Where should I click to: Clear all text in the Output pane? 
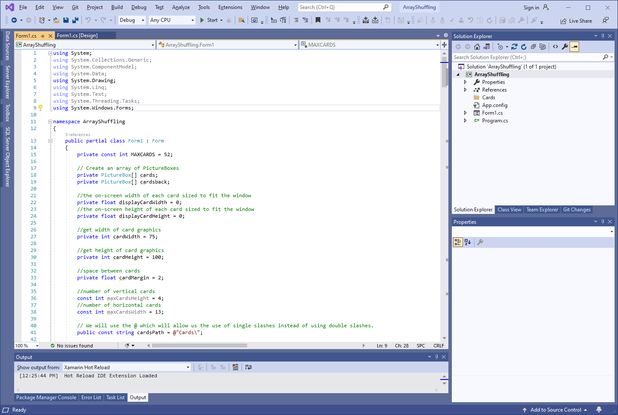click(235, 367)
